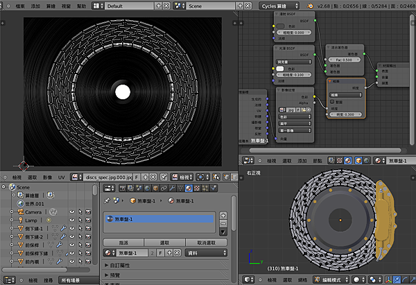This screenshot has width=416, height=285.
Task: Pin the image in UV editor header
Action: click(164, 177)
